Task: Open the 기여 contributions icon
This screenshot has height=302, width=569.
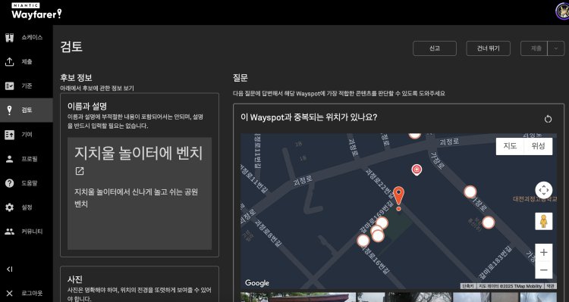Action: click(9, 135)
